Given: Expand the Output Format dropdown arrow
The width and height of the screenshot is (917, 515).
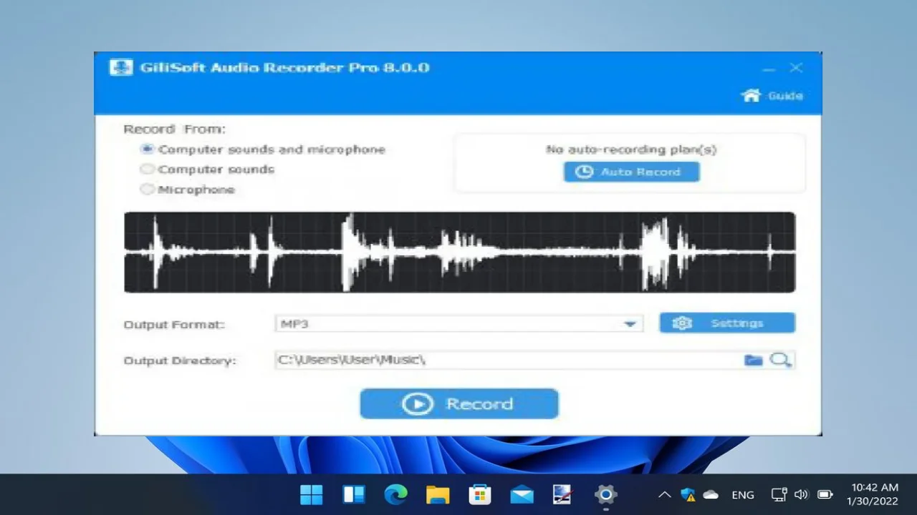Looking at the screenshot, I should (x=630, y=324).
